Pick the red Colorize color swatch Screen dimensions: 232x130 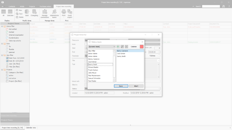pyautogui.click(x=142, y=47)
